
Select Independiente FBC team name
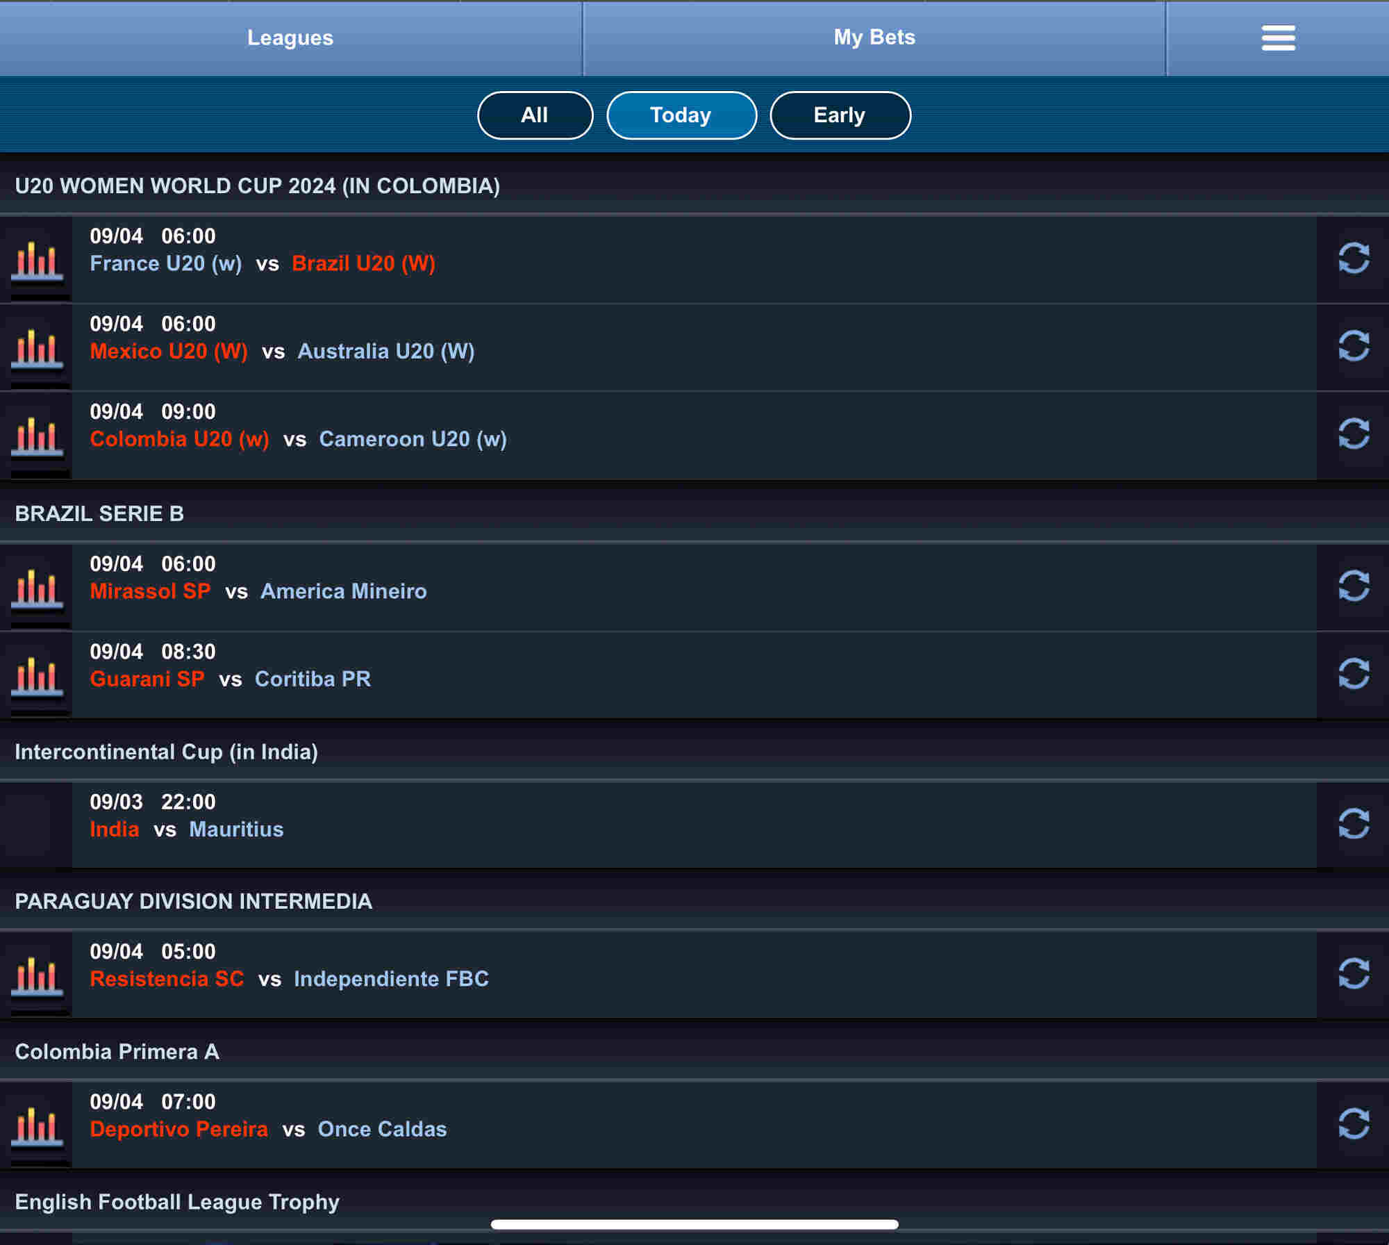pyautogui.click(x=391, y=979)
